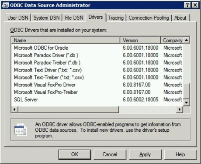Click Microsoft company cell in Oracle row

173,48
